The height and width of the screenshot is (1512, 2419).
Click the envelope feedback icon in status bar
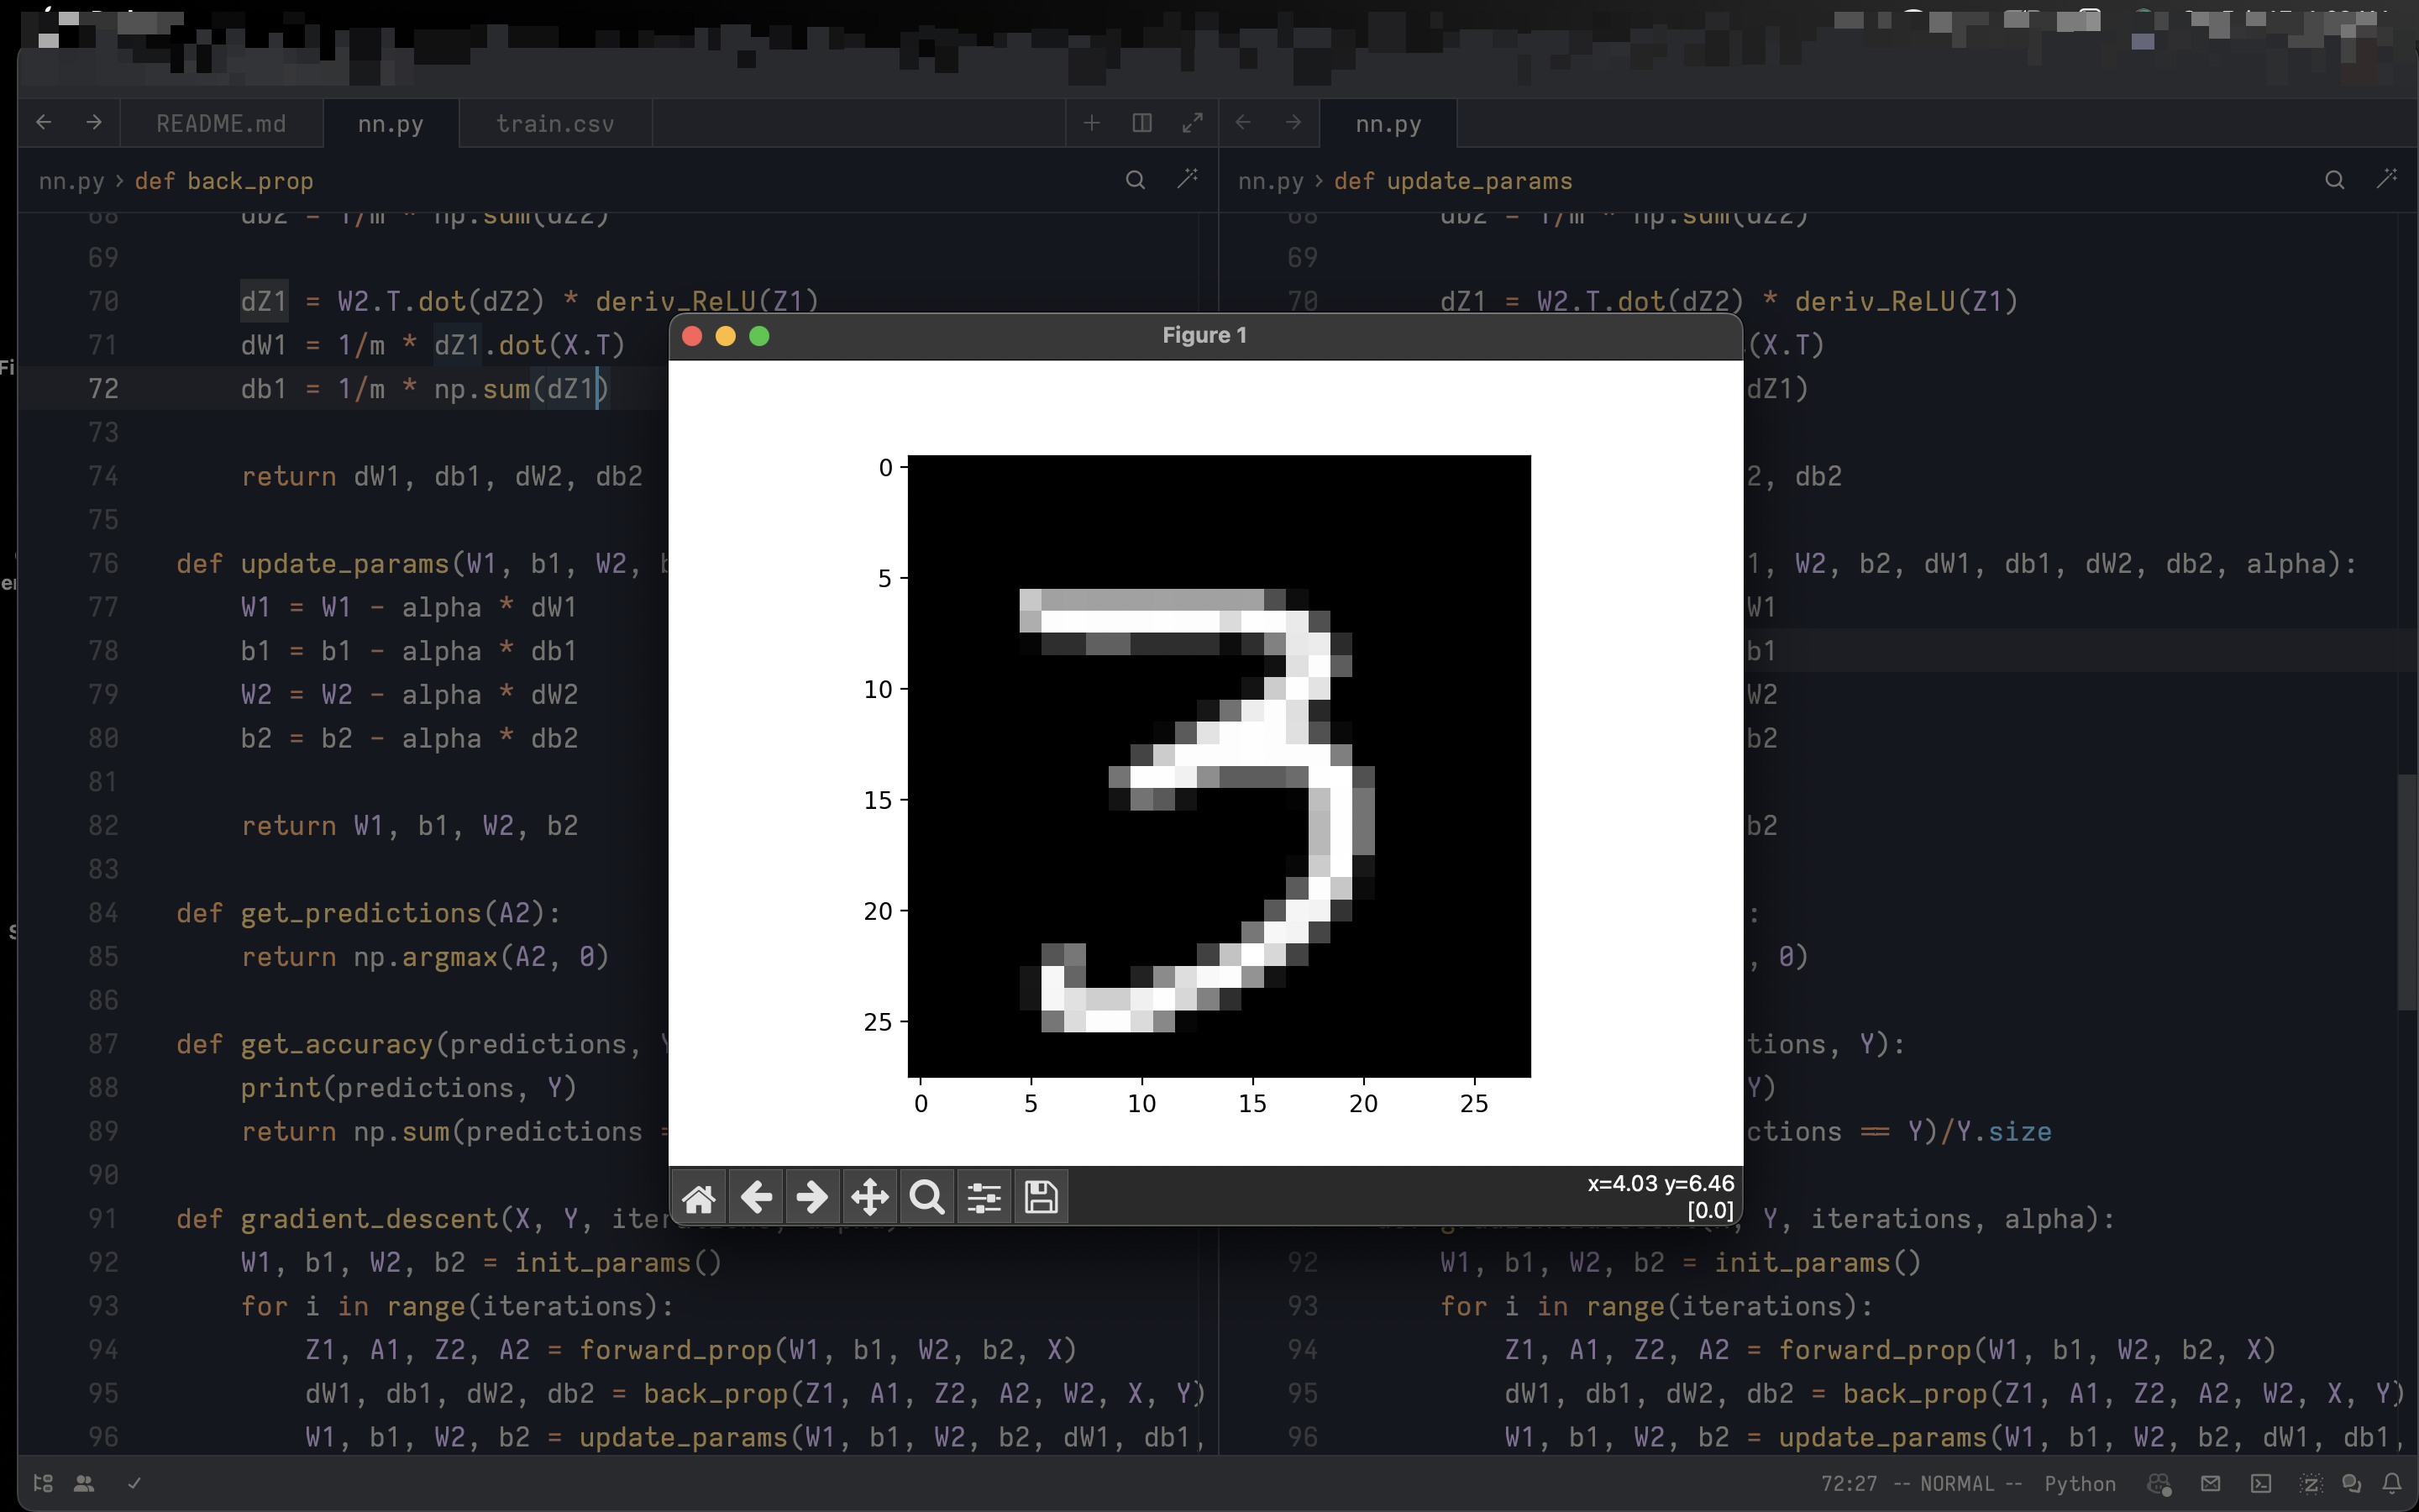2211,1484
